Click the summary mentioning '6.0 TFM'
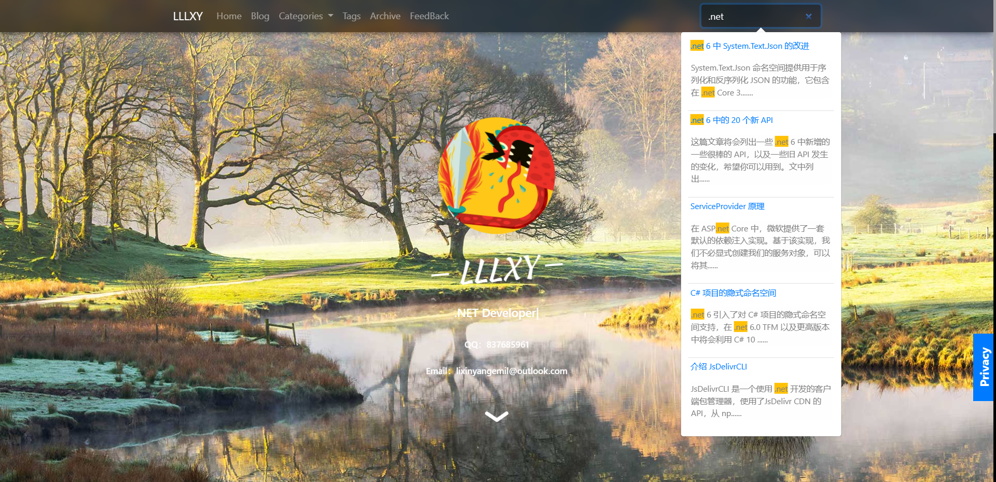The image size is (996, 482). click(x=760, y=327)
